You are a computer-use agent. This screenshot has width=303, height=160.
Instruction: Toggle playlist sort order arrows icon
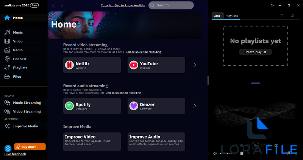[282, 16]
